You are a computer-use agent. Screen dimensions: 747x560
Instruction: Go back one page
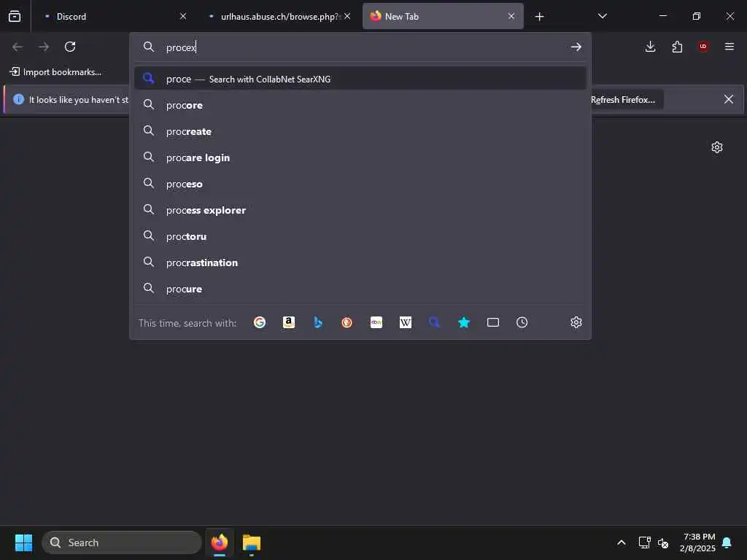[x=18, y=47]
